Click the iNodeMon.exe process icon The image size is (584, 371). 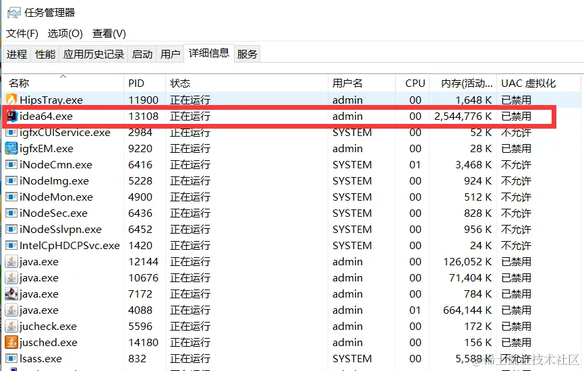pos(11,197)
